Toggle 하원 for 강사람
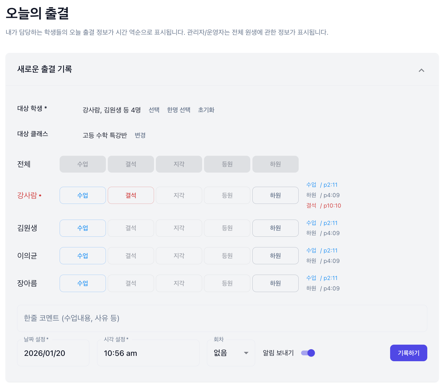The height and width of the screenshot is (389, 446). click(275, 195)
